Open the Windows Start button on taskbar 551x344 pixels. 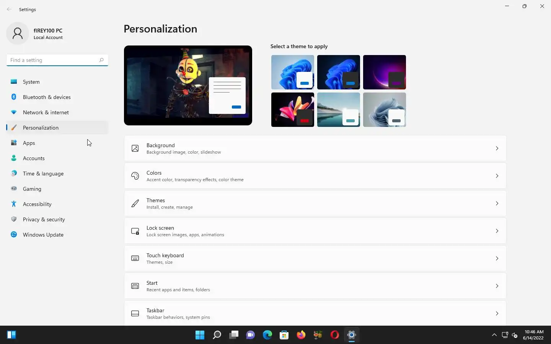pyautogui.click(x=200, y=335)
